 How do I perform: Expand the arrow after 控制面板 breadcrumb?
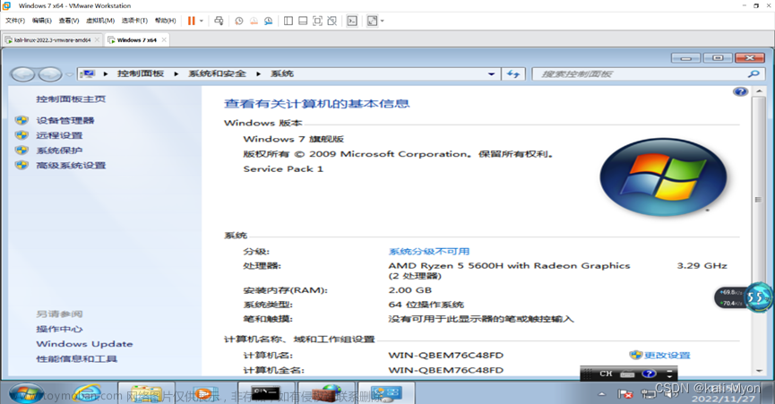tap(176, 73)
